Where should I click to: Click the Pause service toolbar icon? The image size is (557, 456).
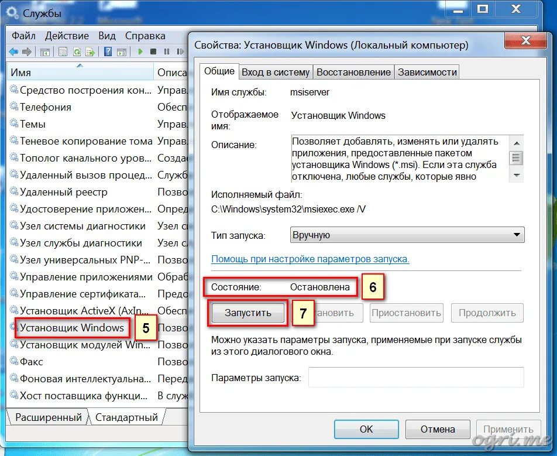click(167, 52)
